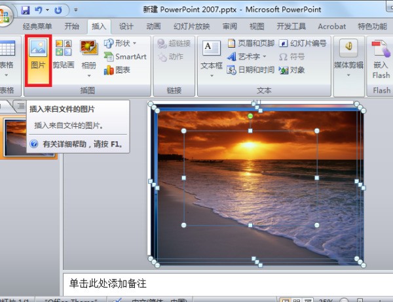393x302 pixels.
Task: Click the save icon in quick access toolbar
Action: pyautogui.click(x=26, y=10)
